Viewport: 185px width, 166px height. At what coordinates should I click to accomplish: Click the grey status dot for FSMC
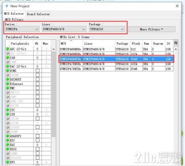click(x=7, y=97)
